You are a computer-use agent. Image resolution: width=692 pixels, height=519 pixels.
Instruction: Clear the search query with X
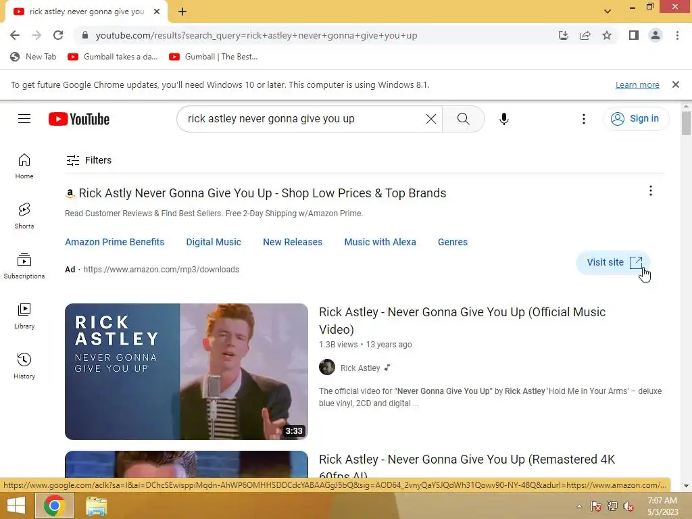(430, 119)
